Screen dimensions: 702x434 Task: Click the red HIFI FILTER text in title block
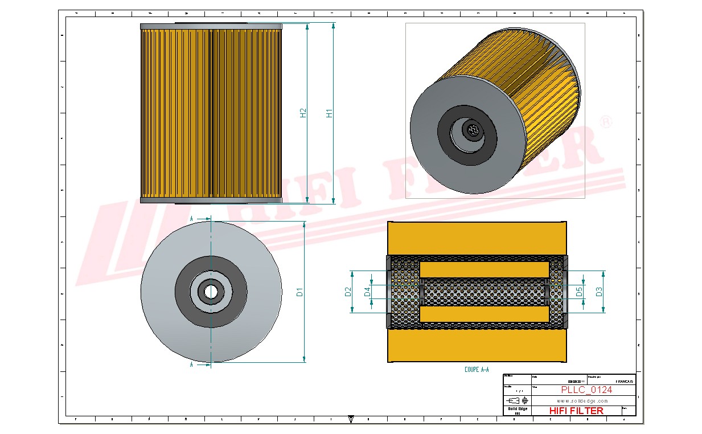tap(576, 411)
